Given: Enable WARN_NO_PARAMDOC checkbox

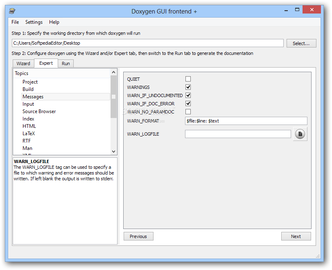Looking at the screenshot, I should (x=188, y=112).
